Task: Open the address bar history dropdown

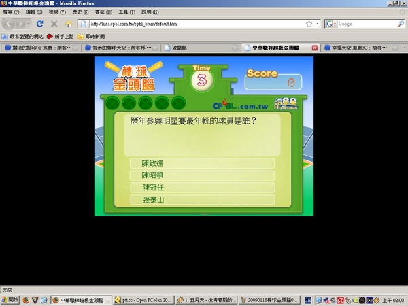Action: (317, 24)
